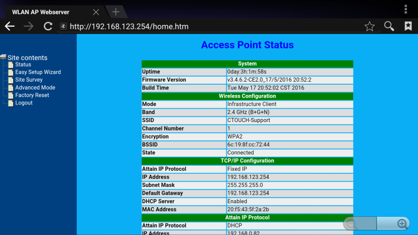Image resolution: width=418 pixels, height=235 pixels.
Task: Click the browser back arrow
Action: [10, 26]
